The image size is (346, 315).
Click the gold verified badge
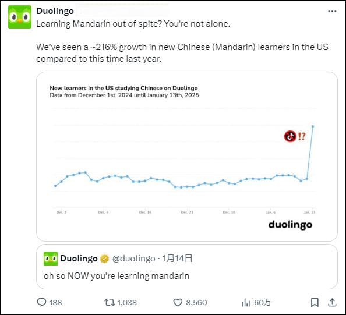point(104,259)
